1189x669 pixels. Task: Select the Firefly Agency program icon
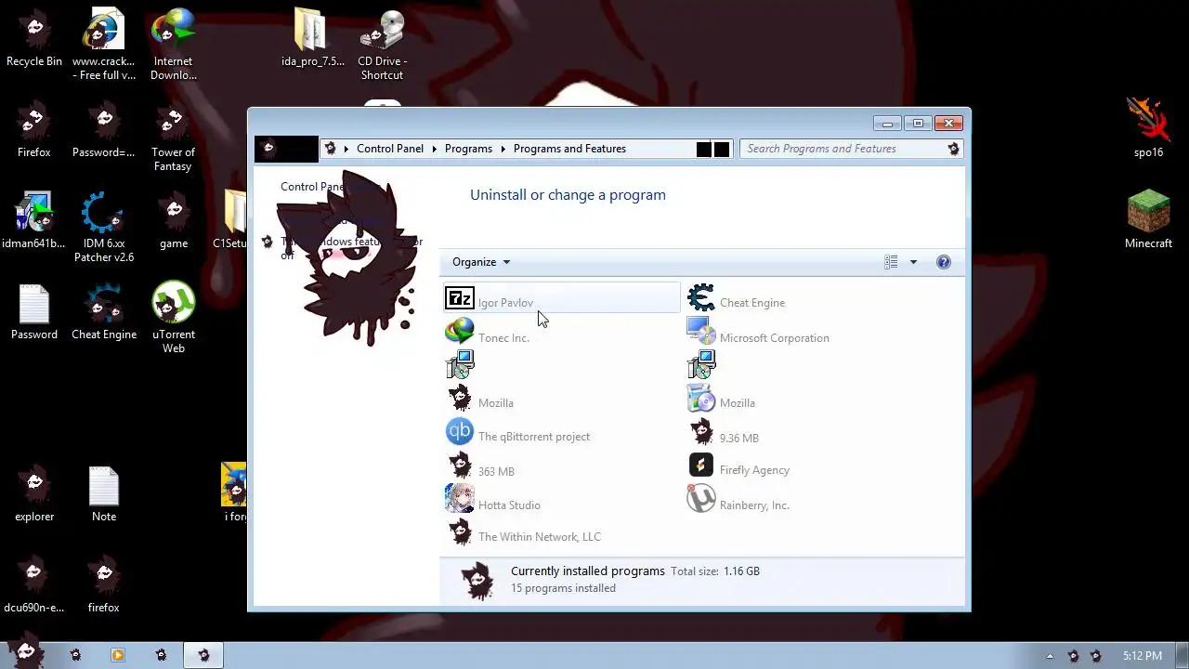(701, 465)
